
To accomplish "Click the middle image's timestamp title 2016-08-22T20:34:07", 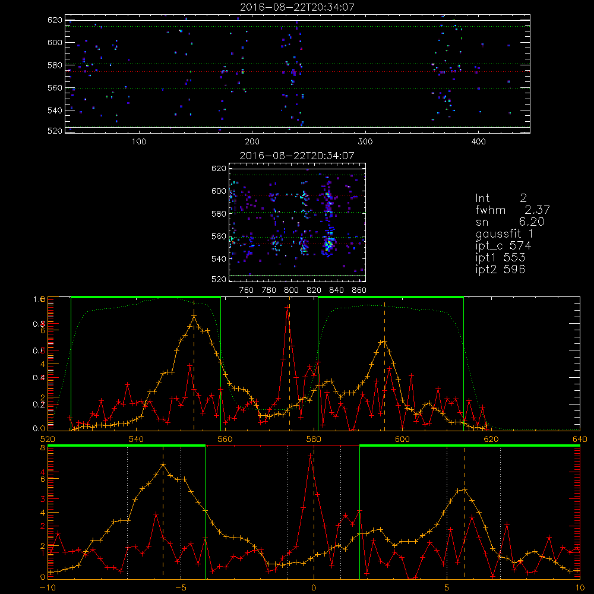I will pyautogui.click(x=297, y=156).
